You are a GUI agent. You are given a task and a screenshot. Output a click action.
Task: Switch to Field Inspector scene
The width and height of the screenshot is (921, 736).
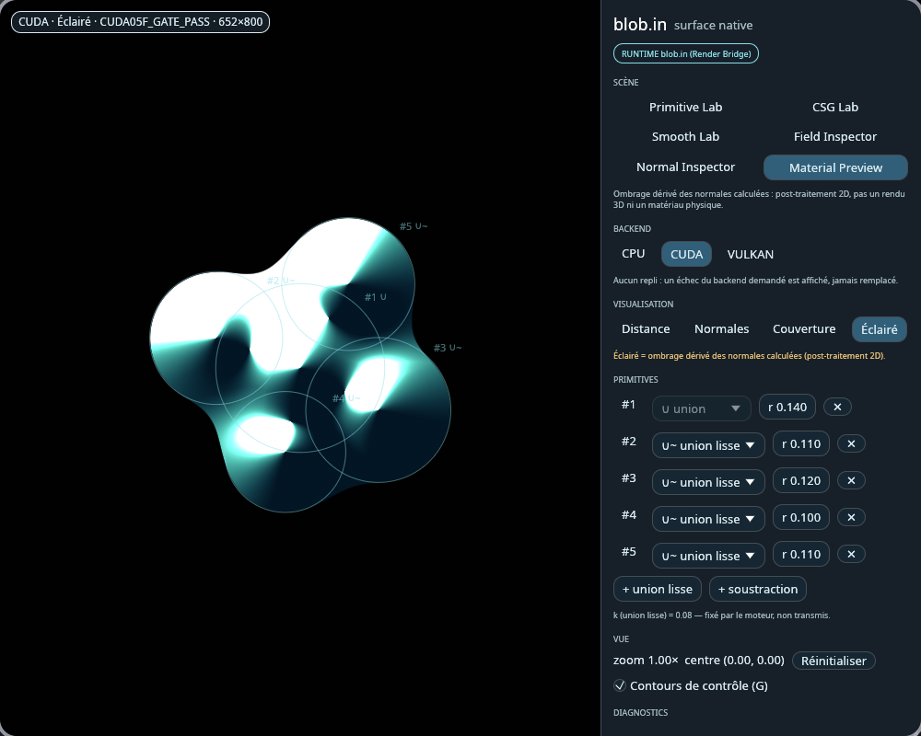pyautogui.click(x=835, y=137)
